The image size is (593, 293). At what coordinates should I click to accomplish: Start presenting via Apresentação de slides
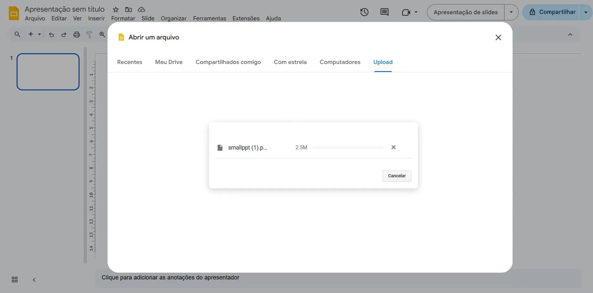465,12
